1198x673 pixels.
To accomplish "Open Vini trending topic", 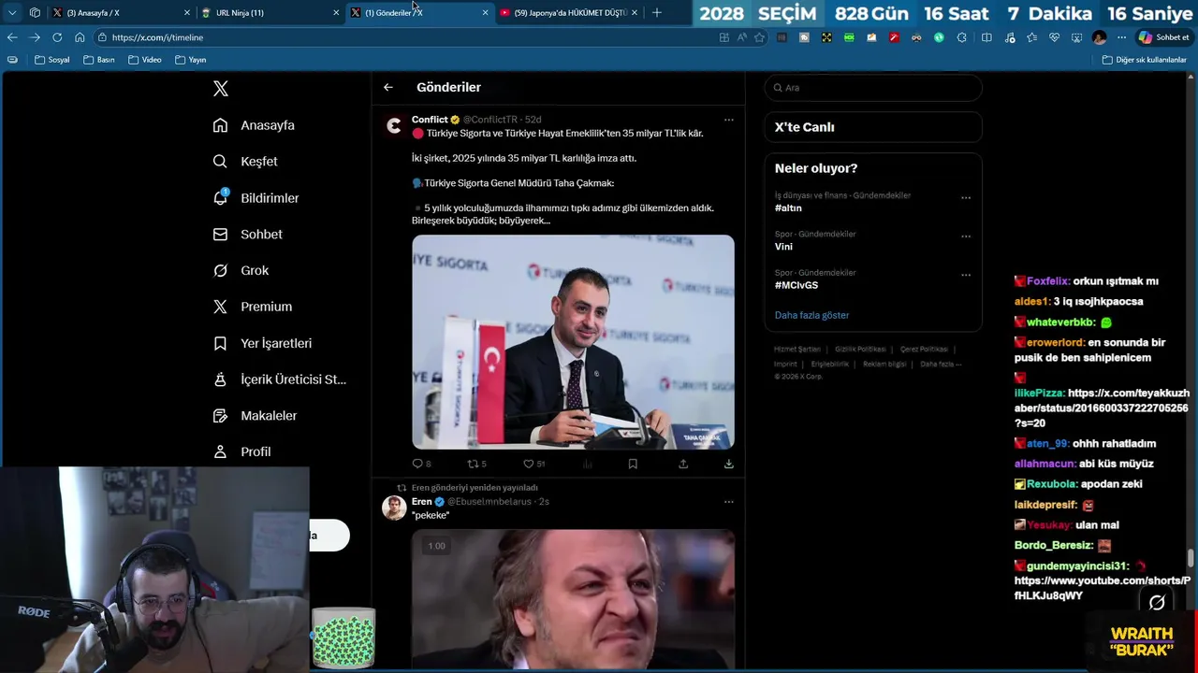I will pos(783,247).
